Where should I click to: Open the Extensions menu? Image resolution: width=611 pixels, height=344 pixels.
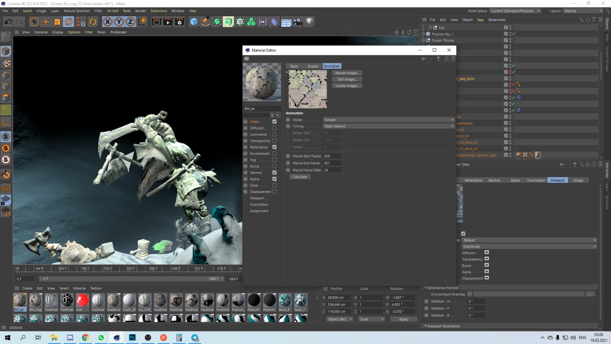159,11
